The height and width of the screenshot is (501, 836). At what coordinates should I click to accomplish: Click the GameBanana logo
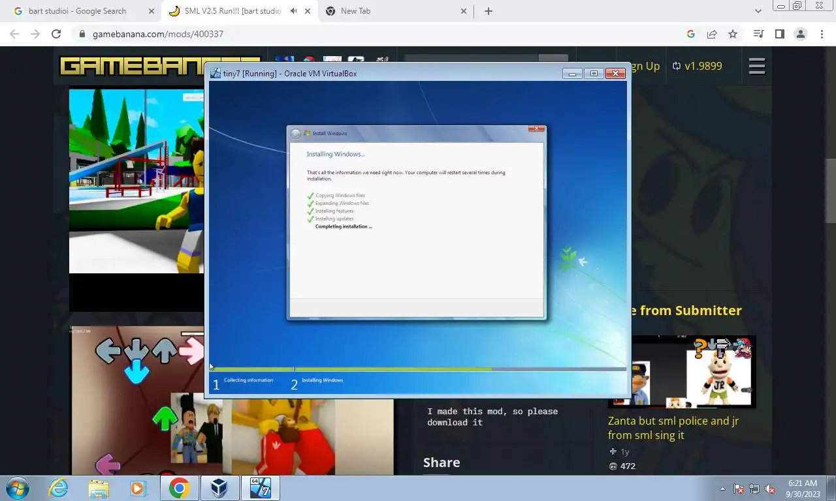(131, 66)
